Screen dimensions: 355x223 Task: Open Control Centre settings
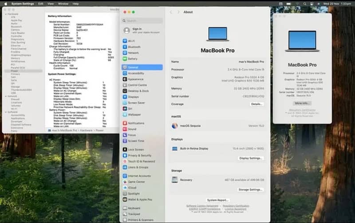pos(137,85)
